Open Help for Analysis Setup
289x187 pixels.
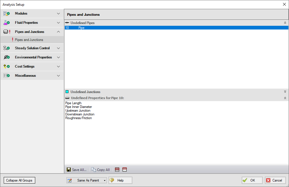(x=120, y=180)
